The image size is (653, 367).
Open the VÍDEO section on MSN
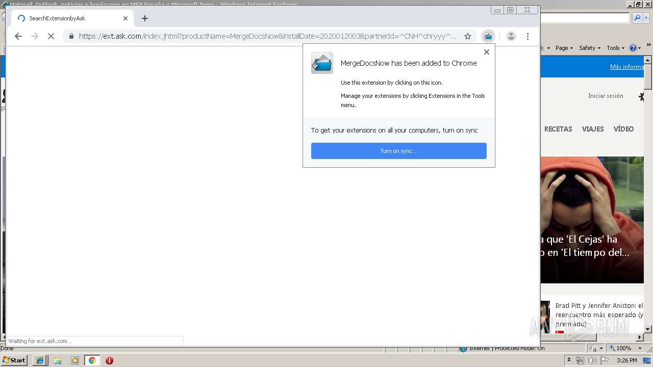(623, 129)
